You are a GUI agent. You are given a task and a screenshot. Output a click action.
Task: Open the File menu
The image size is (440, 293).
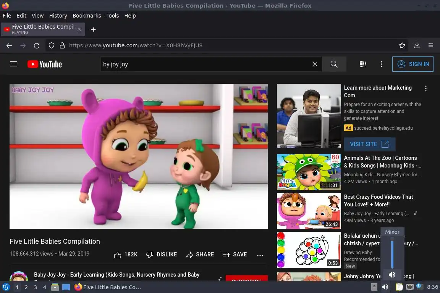click(7, 16)
